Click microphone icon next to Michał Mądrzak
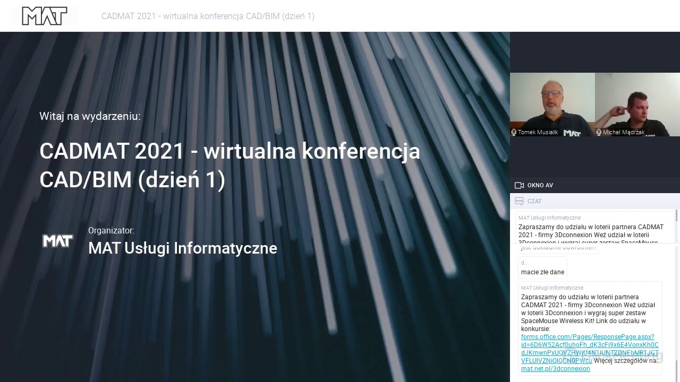Viewport: 680px width, 382px height. point(599,132)
